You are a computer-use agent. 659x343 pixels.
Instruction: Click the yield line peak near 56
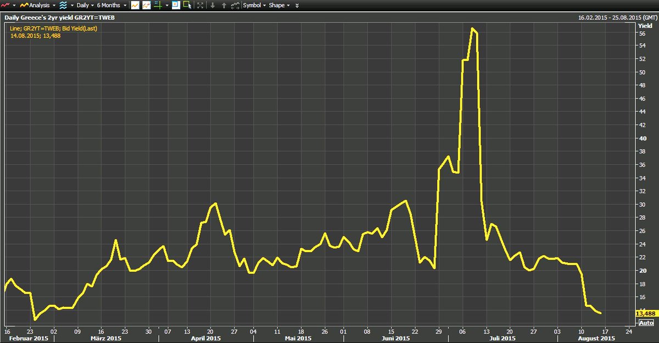click(x=472, y=28)
